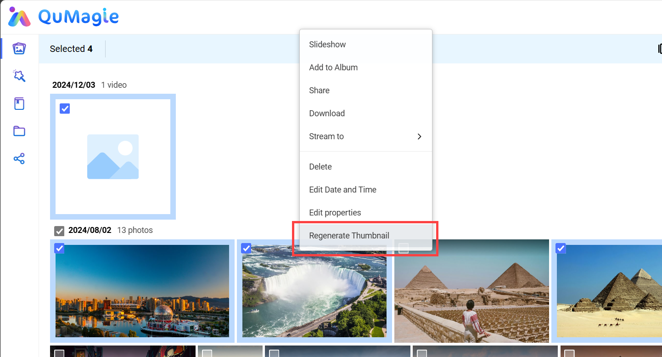Click the partially visible top-right toolbar icon
This screenshot has width=662, height=357.
click(x=659, y=49)
